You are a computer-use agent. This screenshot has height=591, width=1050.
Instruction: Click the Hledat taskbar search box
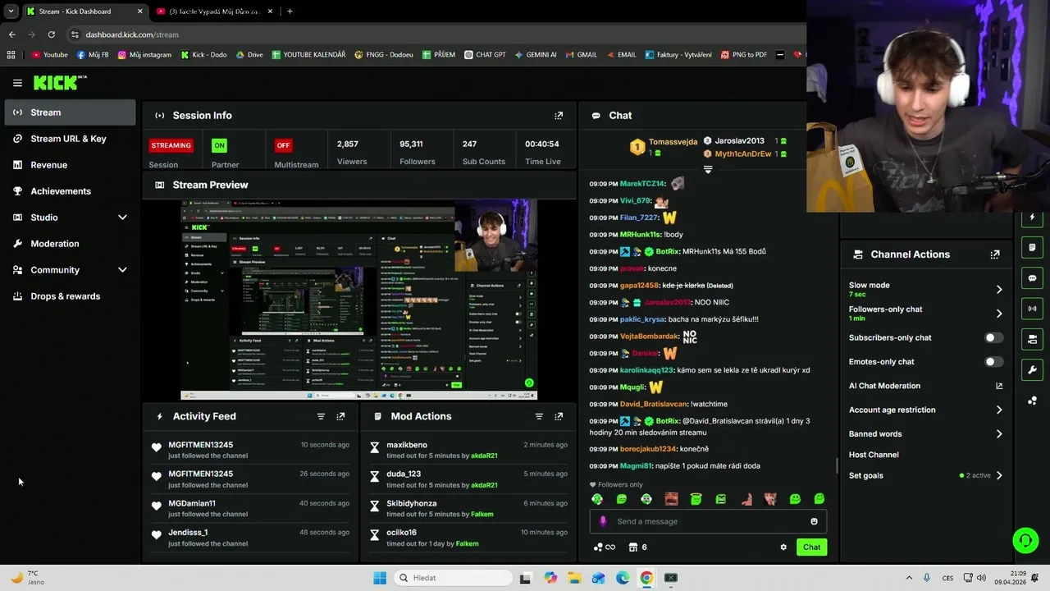451,578
